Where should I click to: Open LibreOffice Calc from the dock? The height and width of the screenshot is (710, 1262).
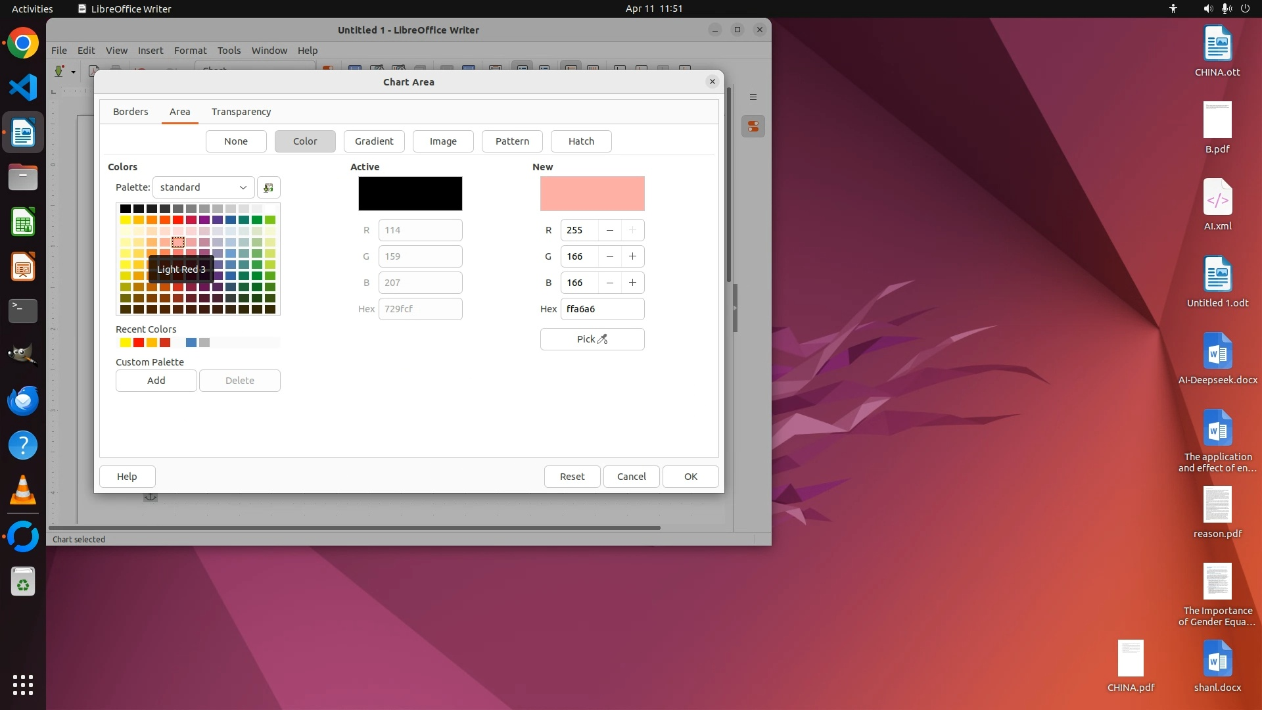tap(23, 222)
